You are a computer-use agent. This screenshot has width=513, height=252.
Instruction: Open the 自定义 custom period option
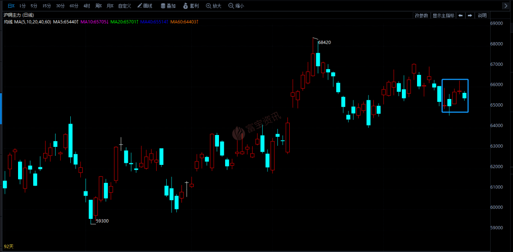tap(124, 6)
